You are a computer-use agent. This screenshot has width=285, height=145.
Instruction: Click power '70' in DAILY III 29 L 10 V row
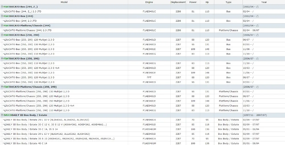click(193, 120)
